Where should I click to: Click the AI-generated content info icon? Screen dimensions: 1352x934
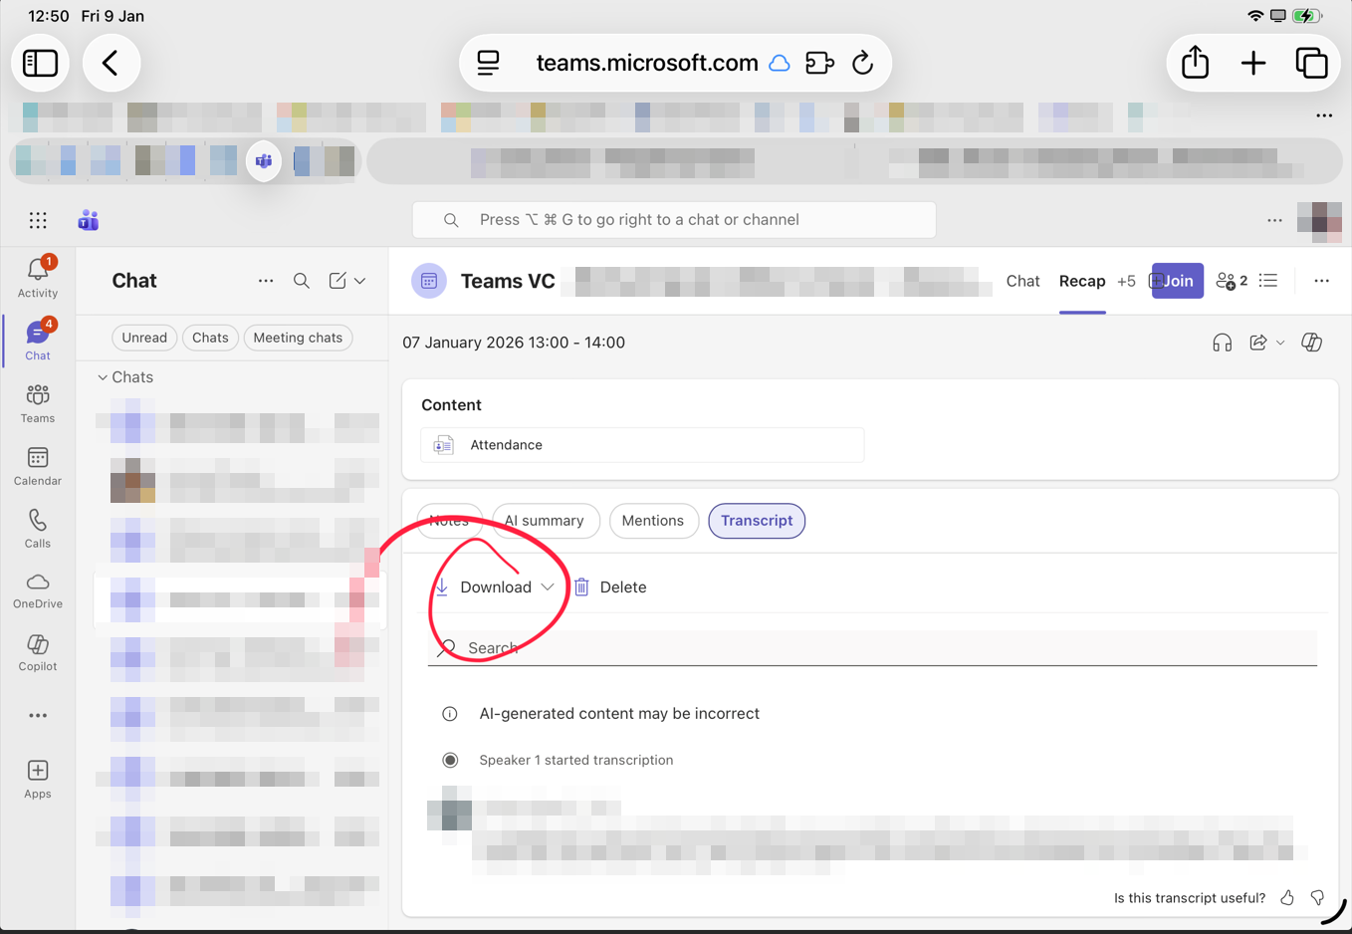coord(450,714)
